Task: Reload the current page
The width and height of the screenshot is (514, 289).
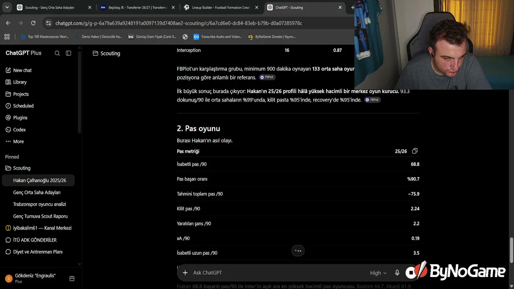Action: pos(33,23)
